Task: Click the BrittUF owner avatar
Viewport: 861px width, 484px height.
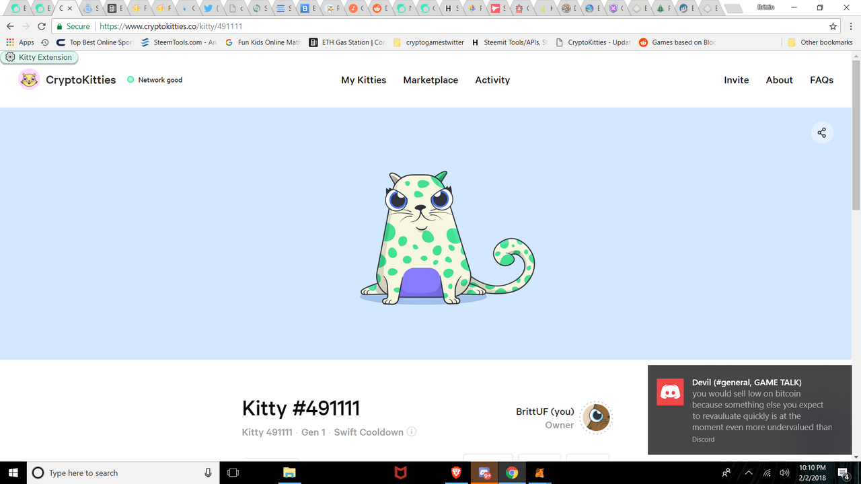Action: click(x=596, y=418)
